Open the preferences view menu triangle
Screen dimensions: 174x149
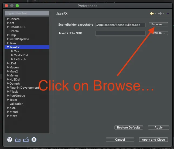tap(168, 14)
